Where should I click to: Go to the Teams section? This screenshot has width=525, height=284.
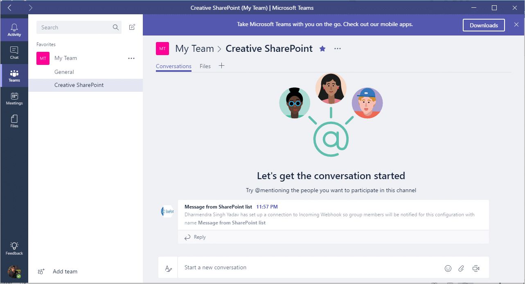click(x=14, y=75)
